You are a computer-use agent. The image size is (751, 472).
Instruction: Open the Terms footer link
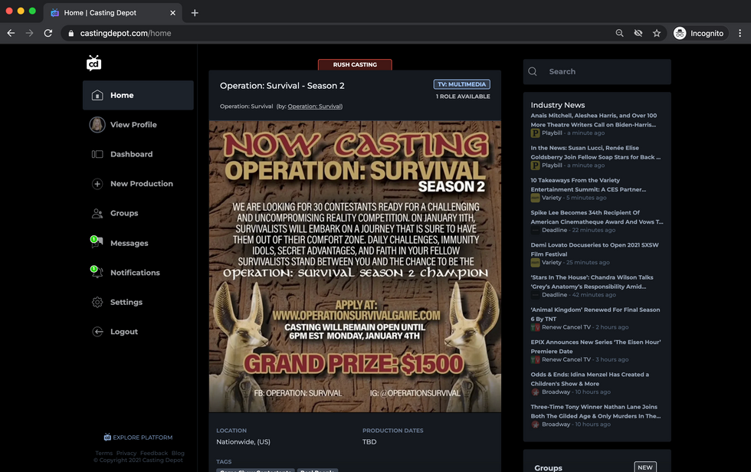click(x=104, y=453)
